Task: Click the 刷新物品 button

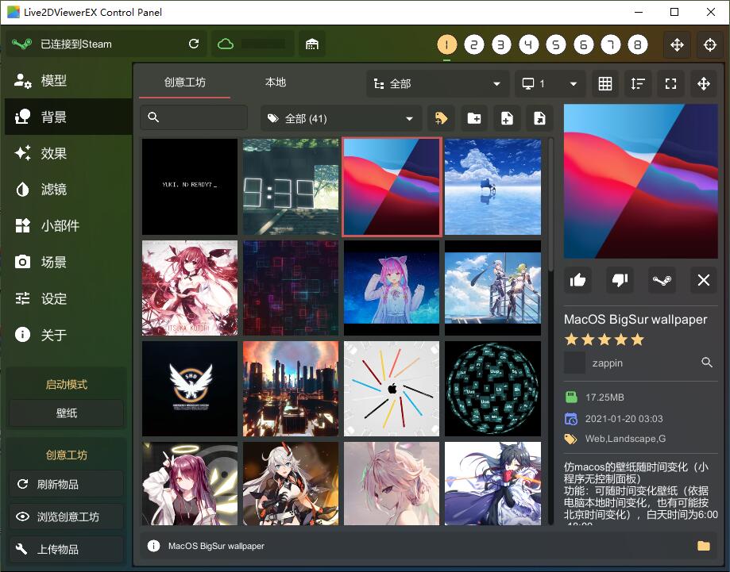Action: pos(66,484)
